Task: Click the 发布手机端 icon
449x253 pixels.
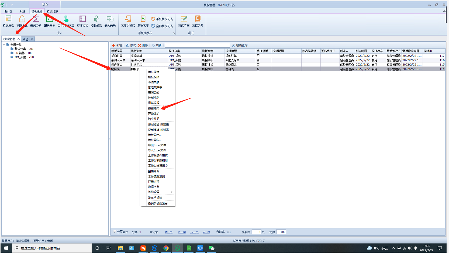Action: pyautogui.click(x=128, y=21)
